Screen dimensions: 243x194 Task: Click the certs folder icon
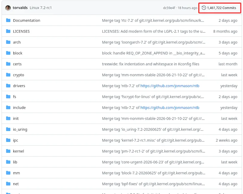[x=8, y=64]
